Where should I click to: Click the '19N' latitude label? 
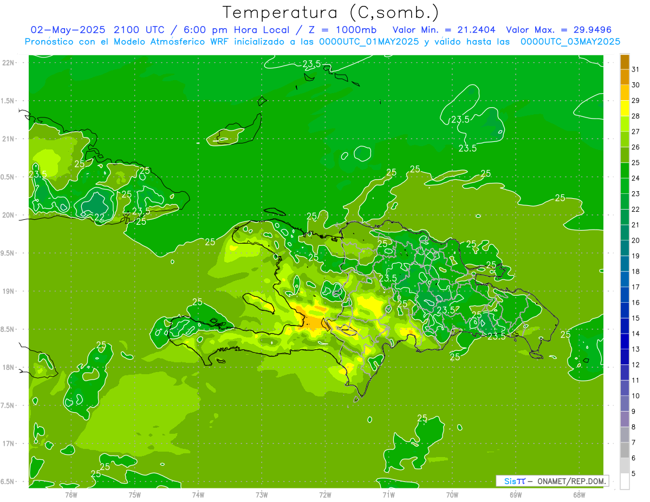point(9,291)
